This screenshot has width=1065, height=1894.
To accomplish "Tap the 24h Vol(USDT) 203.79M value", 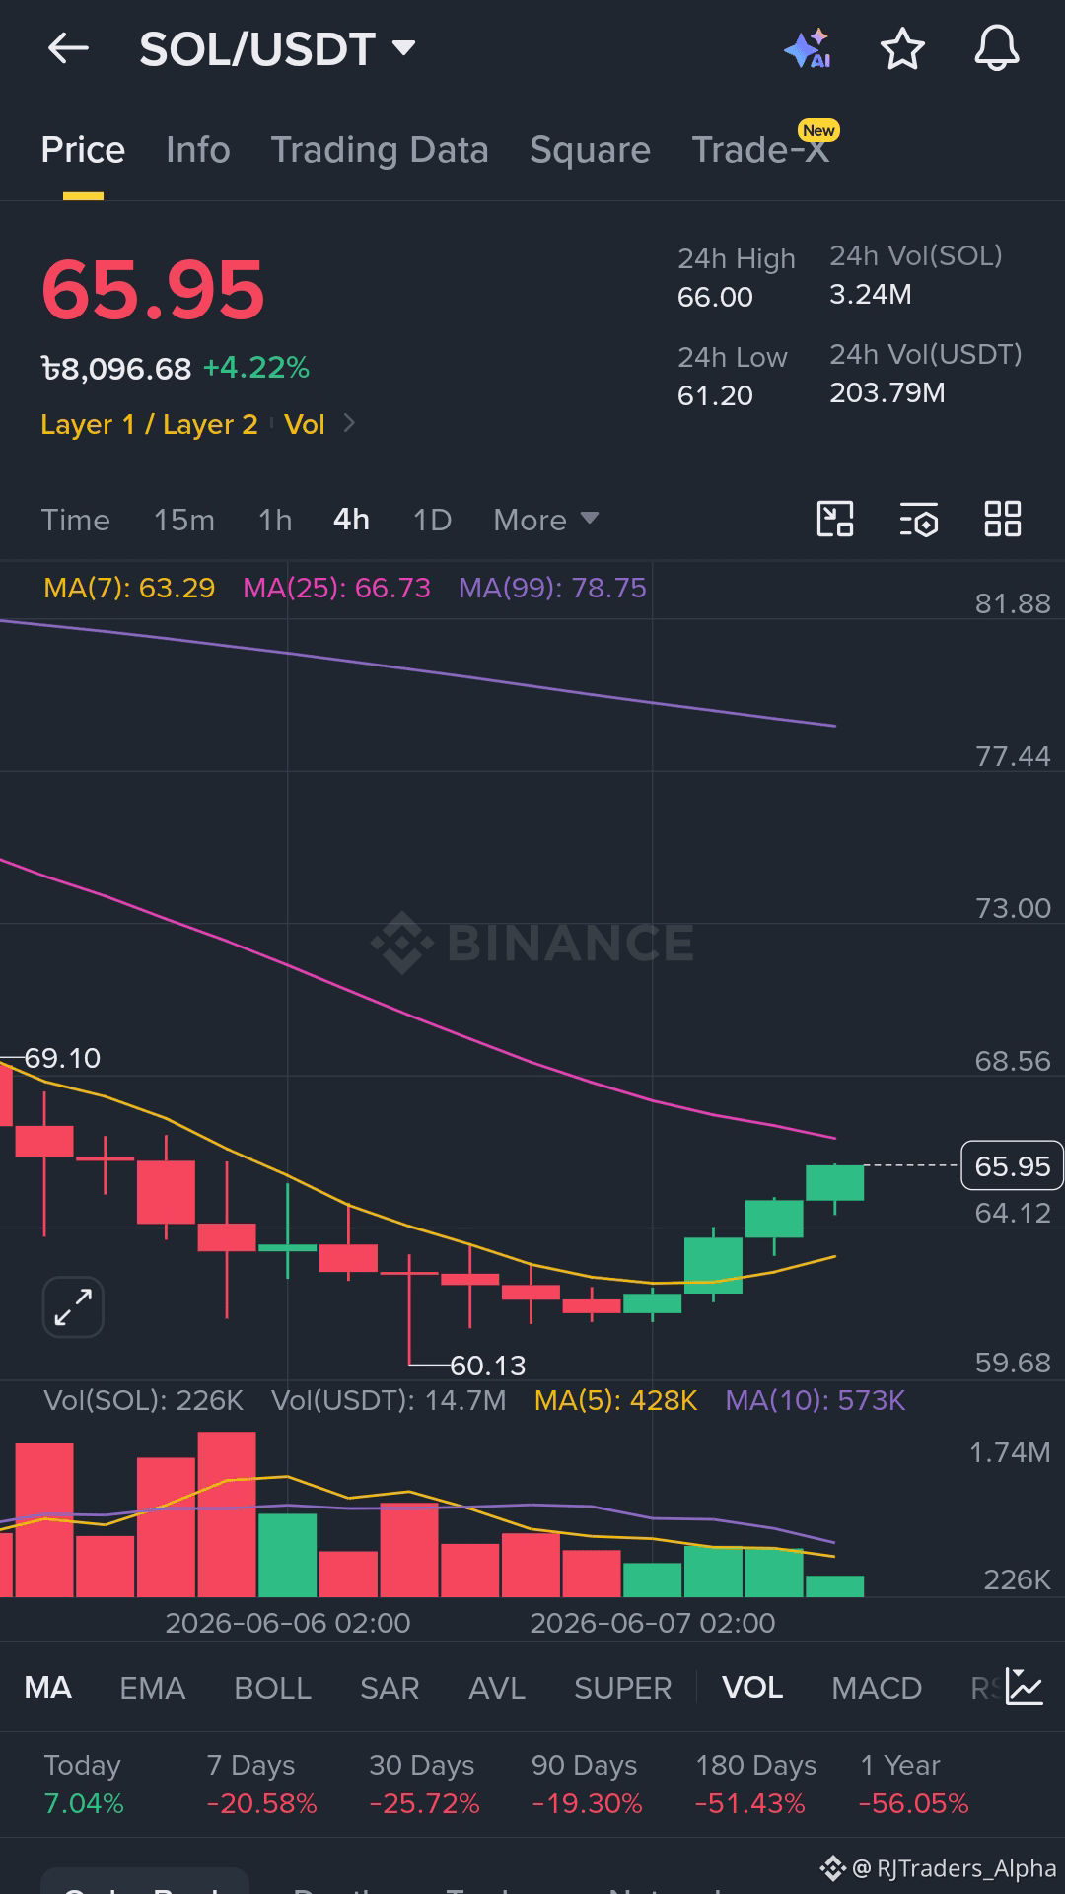I will 887,392.
